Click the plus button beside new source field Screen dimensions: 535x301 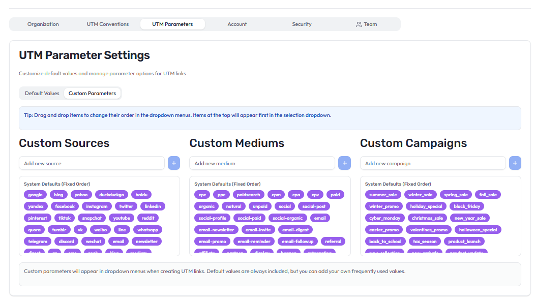pyautogui.click(x=173, y=163)
